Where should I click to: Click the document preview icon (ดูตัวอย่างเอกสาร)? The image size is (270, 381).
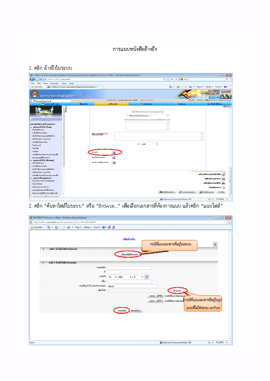[224, 179]
